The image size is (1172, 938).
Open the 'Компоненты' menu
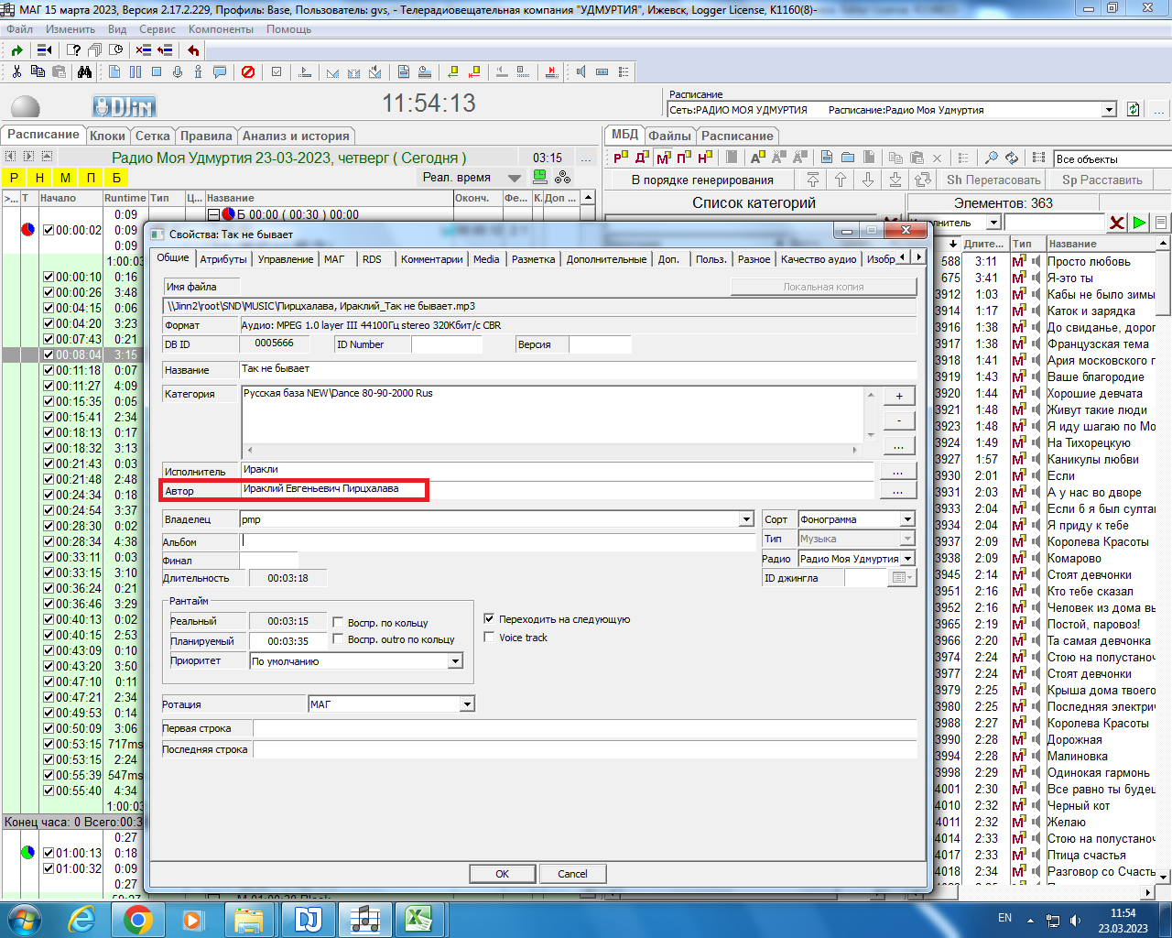click(221, 29)
